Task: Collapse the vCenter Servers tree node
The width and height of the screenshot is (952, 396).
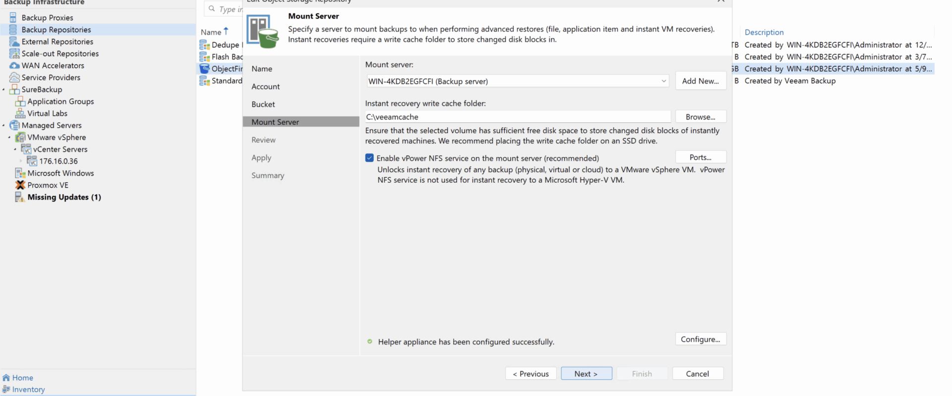Action: pyautogui.click(x=15, y=149)
